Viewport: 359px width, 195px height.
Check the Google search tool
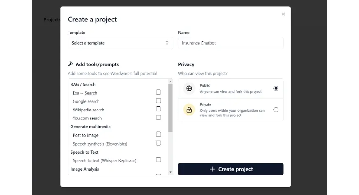[x=159, y=101]
